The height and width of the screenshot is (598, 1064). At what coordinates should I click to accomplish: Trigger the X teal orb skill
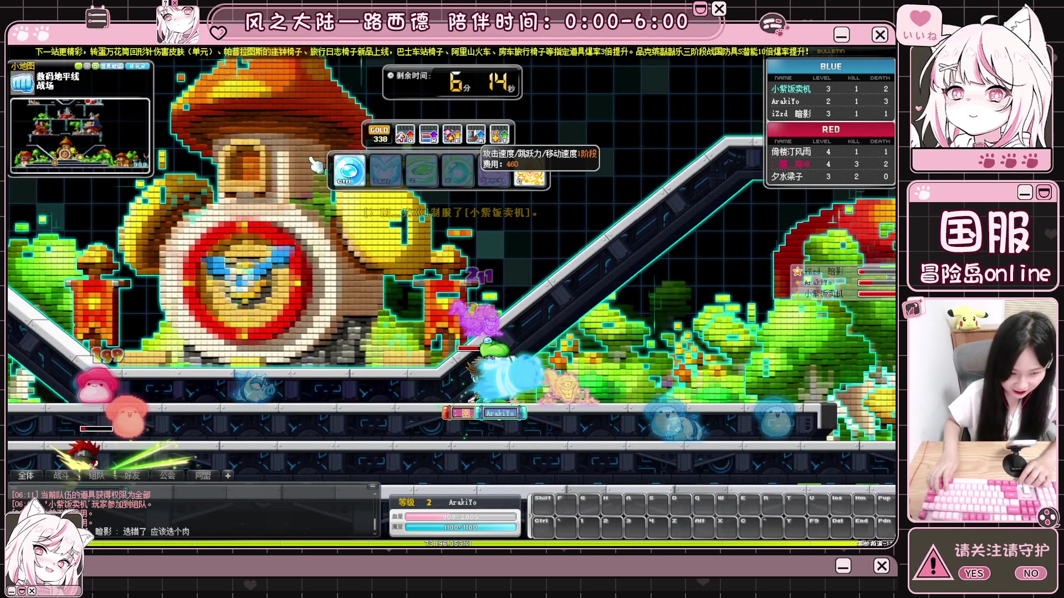click(457, 170)
